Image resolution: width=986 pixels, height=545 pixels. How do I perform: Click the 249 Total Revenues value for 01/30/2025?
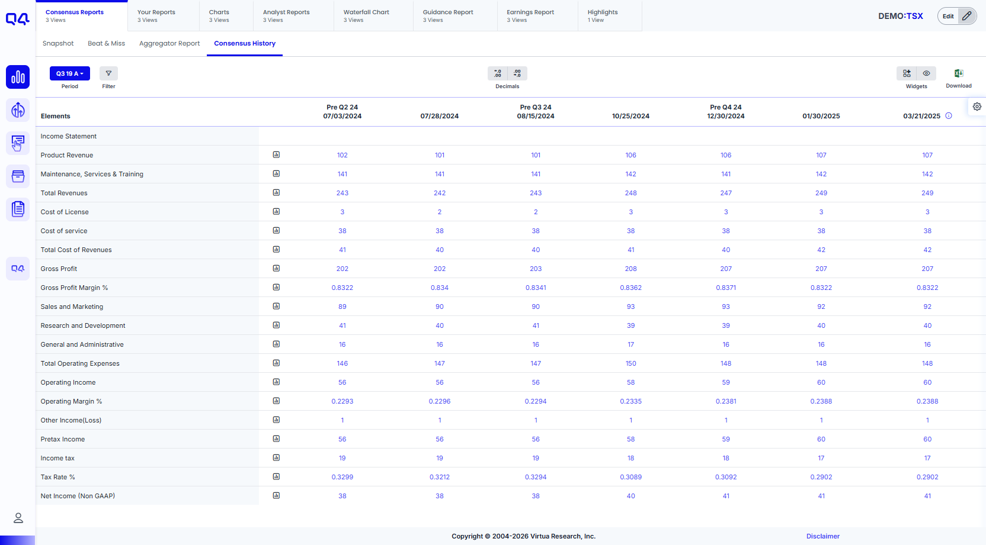pyautogui.click(x=821, y=193)
